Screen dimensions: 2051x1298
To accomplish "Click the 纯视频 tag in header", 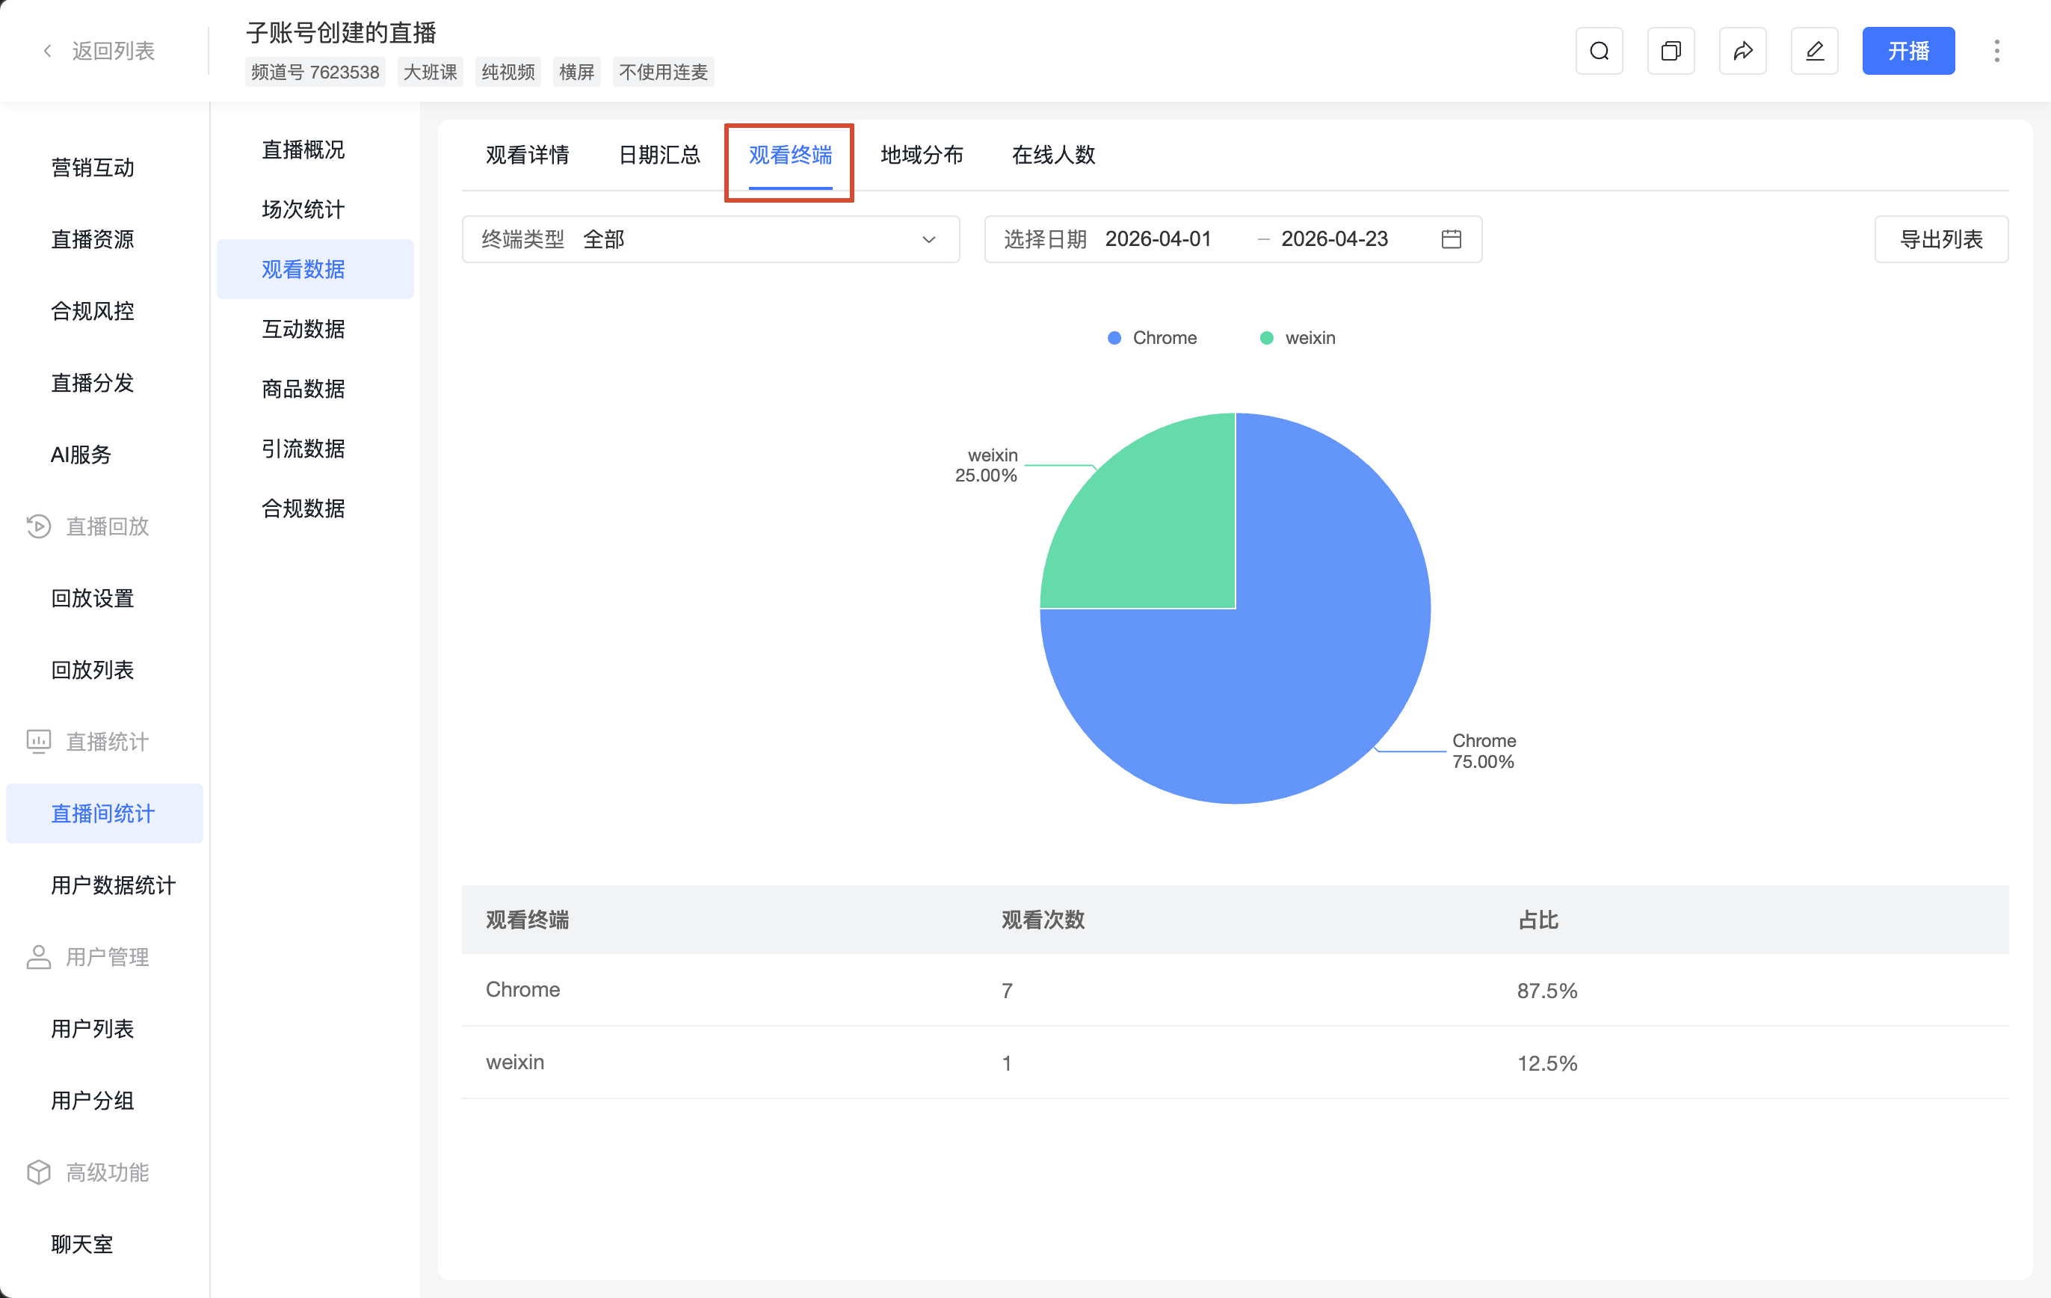I will pyautogui.click(x=508, y=73).
